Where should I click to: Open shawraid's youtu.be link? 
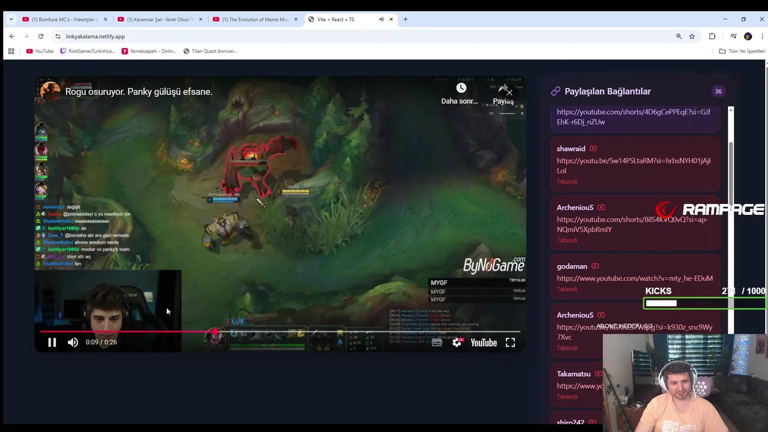[x=634, y=166]
